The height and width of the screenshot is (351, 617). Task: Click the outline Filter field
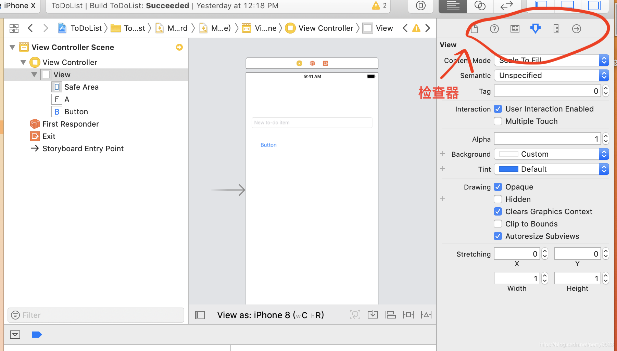[x=96, y=315]
